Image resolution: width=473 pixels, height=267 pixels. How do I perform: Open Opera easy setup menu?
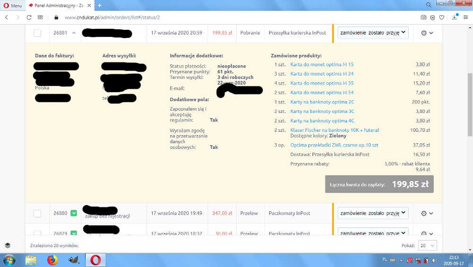[466, 17]
